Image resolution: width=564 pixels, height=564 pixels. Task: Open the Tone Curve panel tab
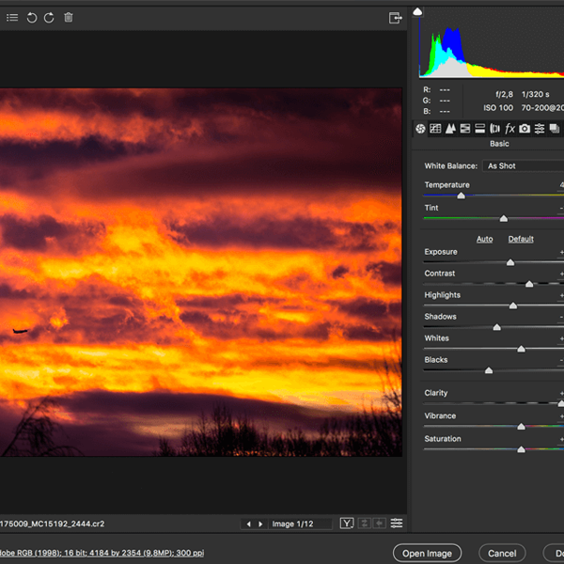[435, 129]
